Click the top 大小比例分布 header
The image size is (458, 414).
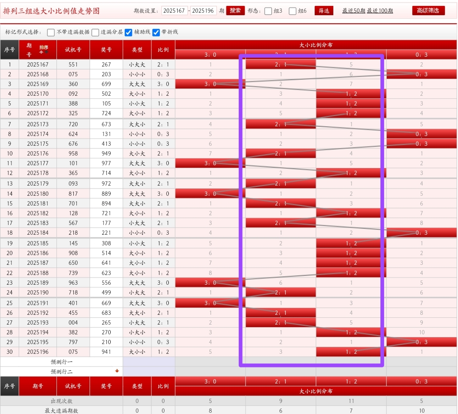316,45
